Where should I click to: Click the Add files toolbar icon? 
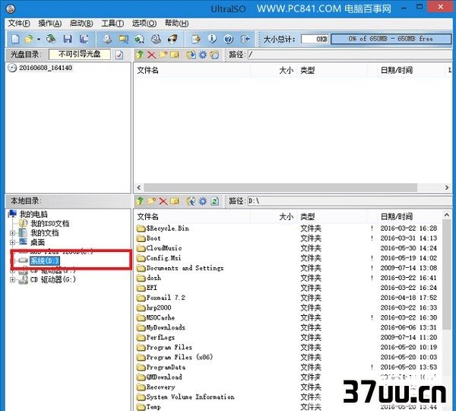pyautogui.click(x=196, y=39)
